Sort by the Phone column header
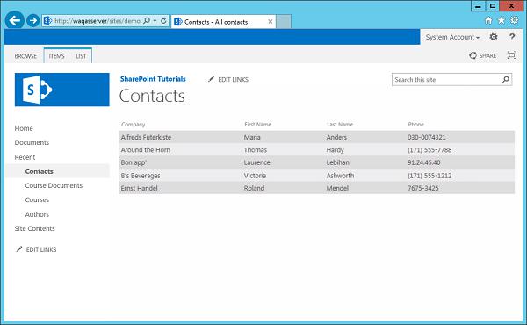 tap(415, 125)
